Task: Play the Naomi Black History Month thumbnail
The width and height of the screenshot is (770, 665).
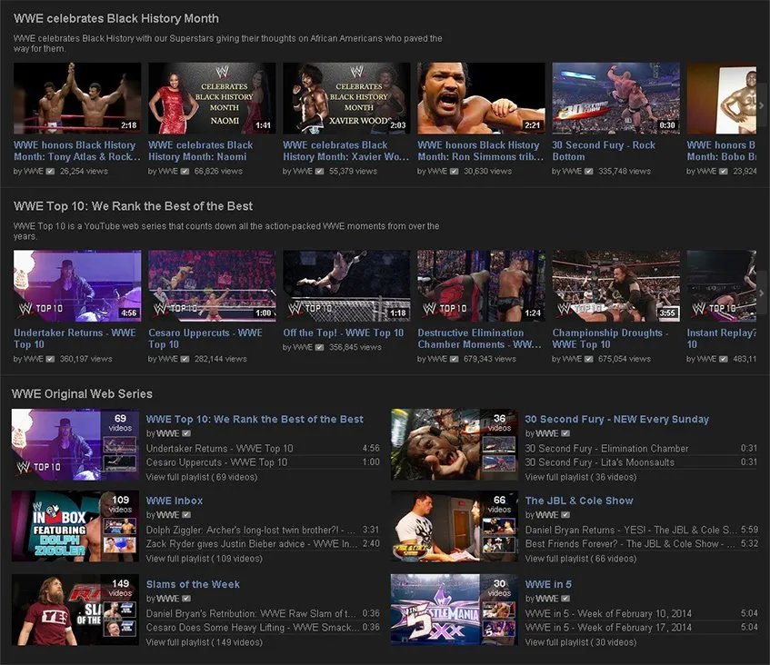Action: coord(212,98)
